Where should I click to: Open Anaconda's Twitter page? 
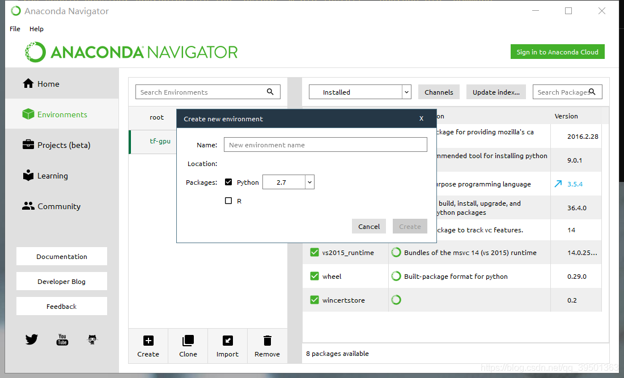(x=31, y=339)
